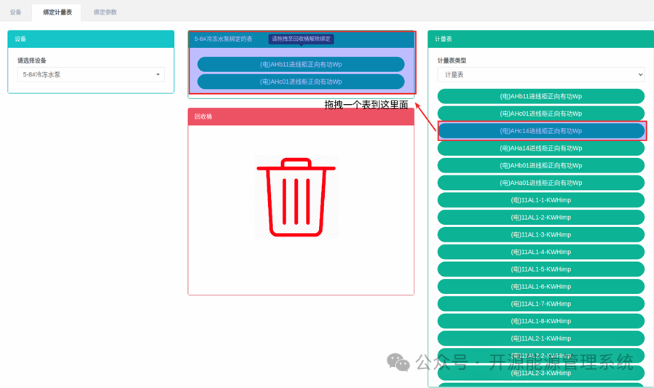
Task: Select meter (电)11AL1-1-KWHimp
Action: tap(541, 200)
